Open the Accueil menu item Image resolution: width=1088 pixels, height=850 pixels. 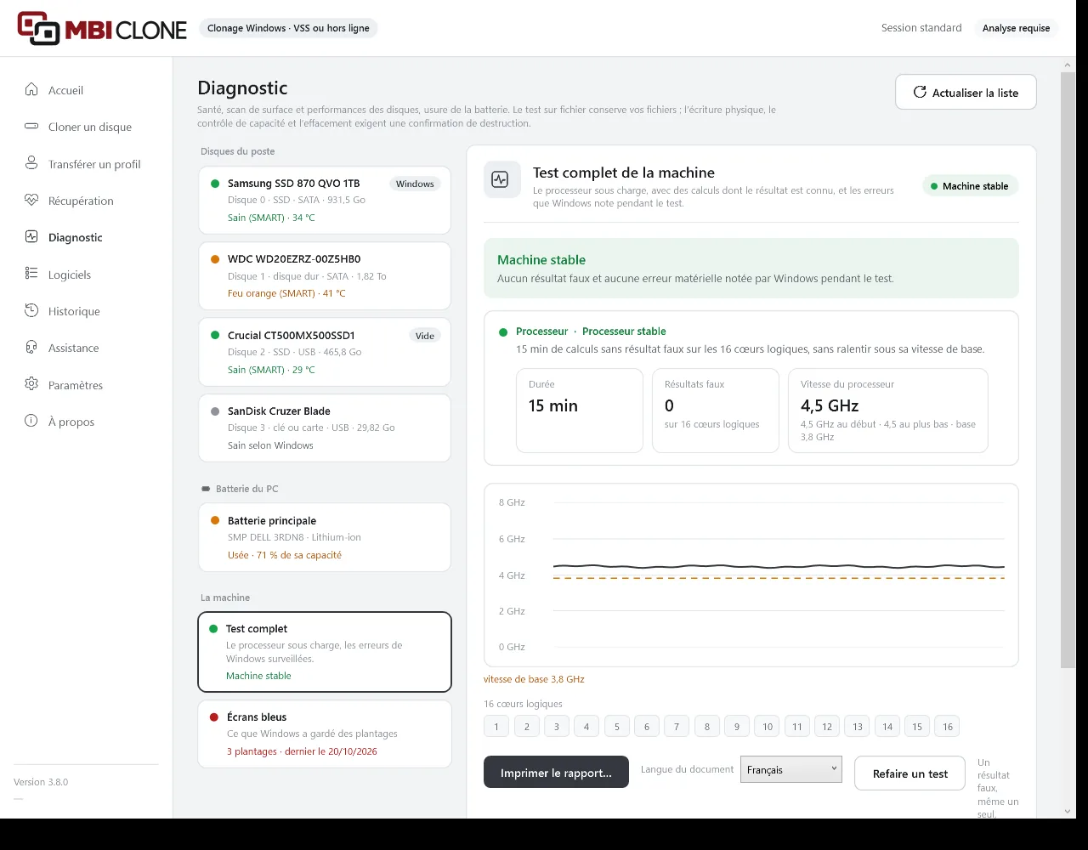88,90
